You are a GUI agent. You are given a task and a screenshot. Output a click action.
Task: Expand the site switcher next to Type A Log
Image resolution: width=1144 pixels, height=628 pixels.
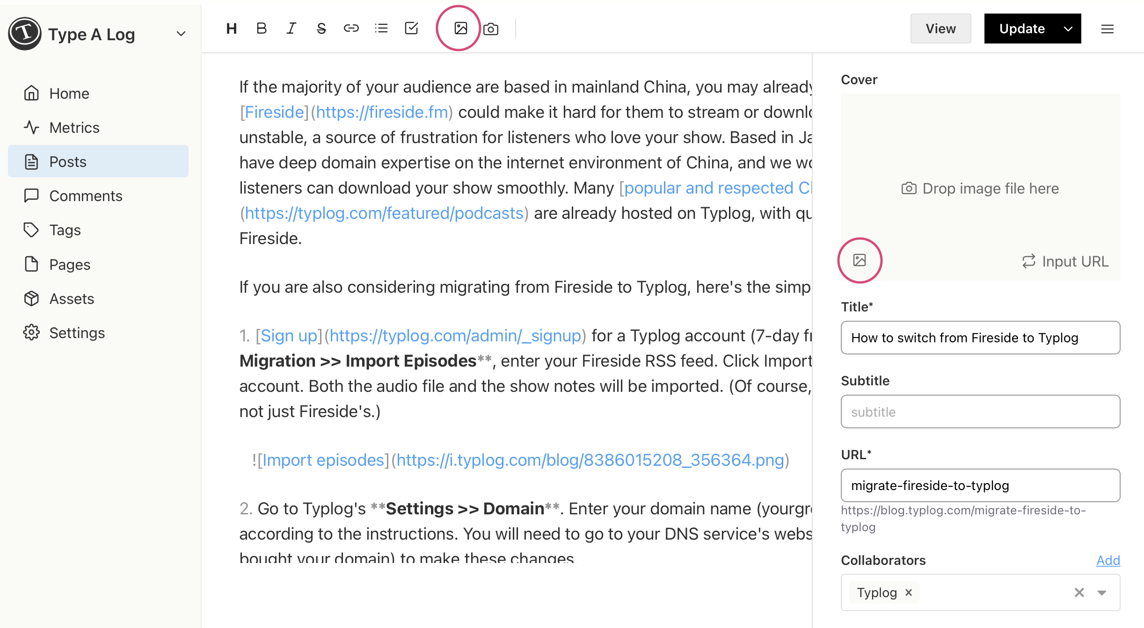[181, 34]
